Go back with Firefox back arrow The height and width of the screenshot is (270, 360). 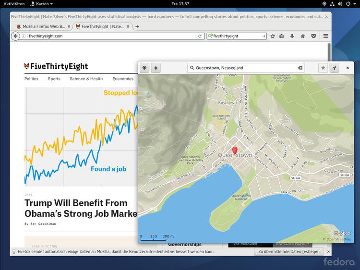coord(15,36)
